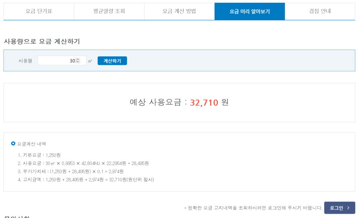358x218 pixels.
Task: Click the 요금계산 내역 heading
Action: (x=31, y=144)
